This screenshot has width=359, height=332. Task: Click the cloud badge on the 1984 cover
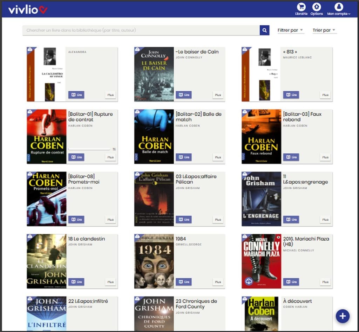pos(137,236)
